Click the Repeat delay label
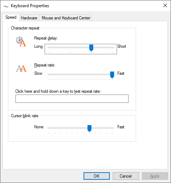This screenshot has width=171, height=183. point(46,38)
